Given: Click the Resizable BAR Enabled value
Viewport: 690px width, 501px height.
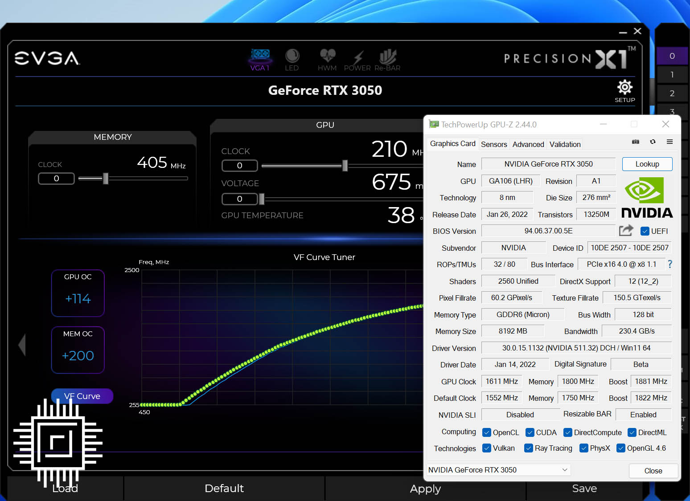Looking at the screenshot, I should point(643,415).
